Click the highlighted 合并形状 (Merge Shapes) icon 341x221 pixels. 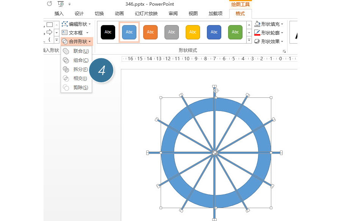[x=66, y=41]
